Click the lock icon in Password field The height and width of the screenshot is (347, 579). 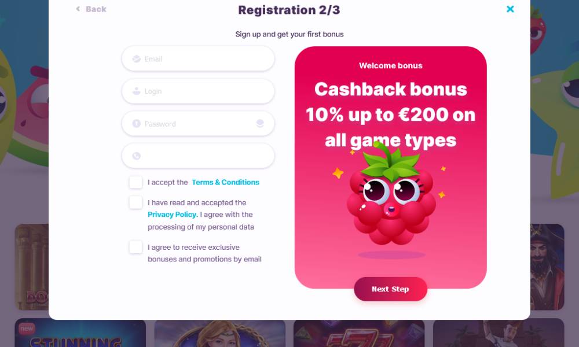tap(136, 124)
